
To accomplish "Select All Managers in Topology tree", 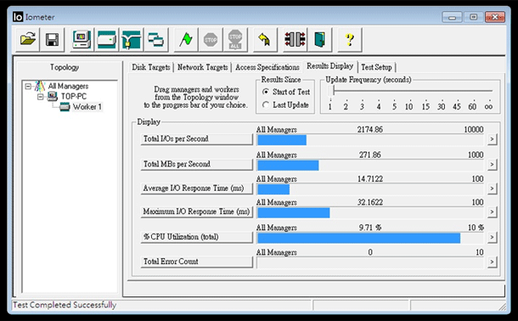I will pyautogui.click(x=69, y=87).
